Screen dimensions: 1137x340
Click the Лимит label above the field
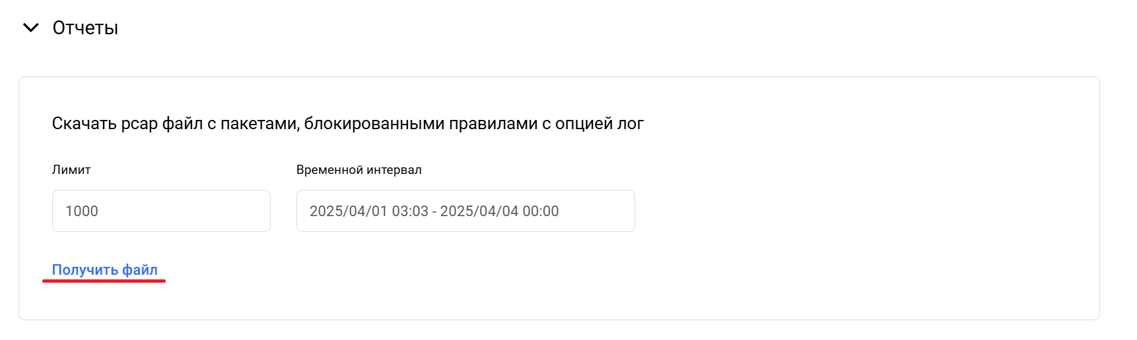tap(71, 169)
